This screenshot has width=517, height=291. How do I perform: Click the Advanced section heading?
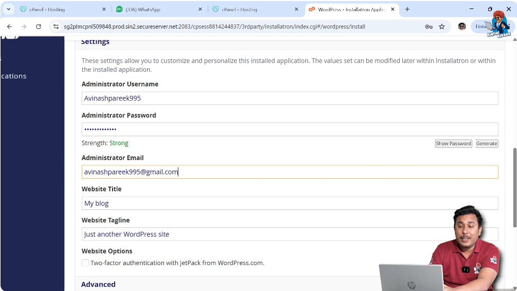98,285
